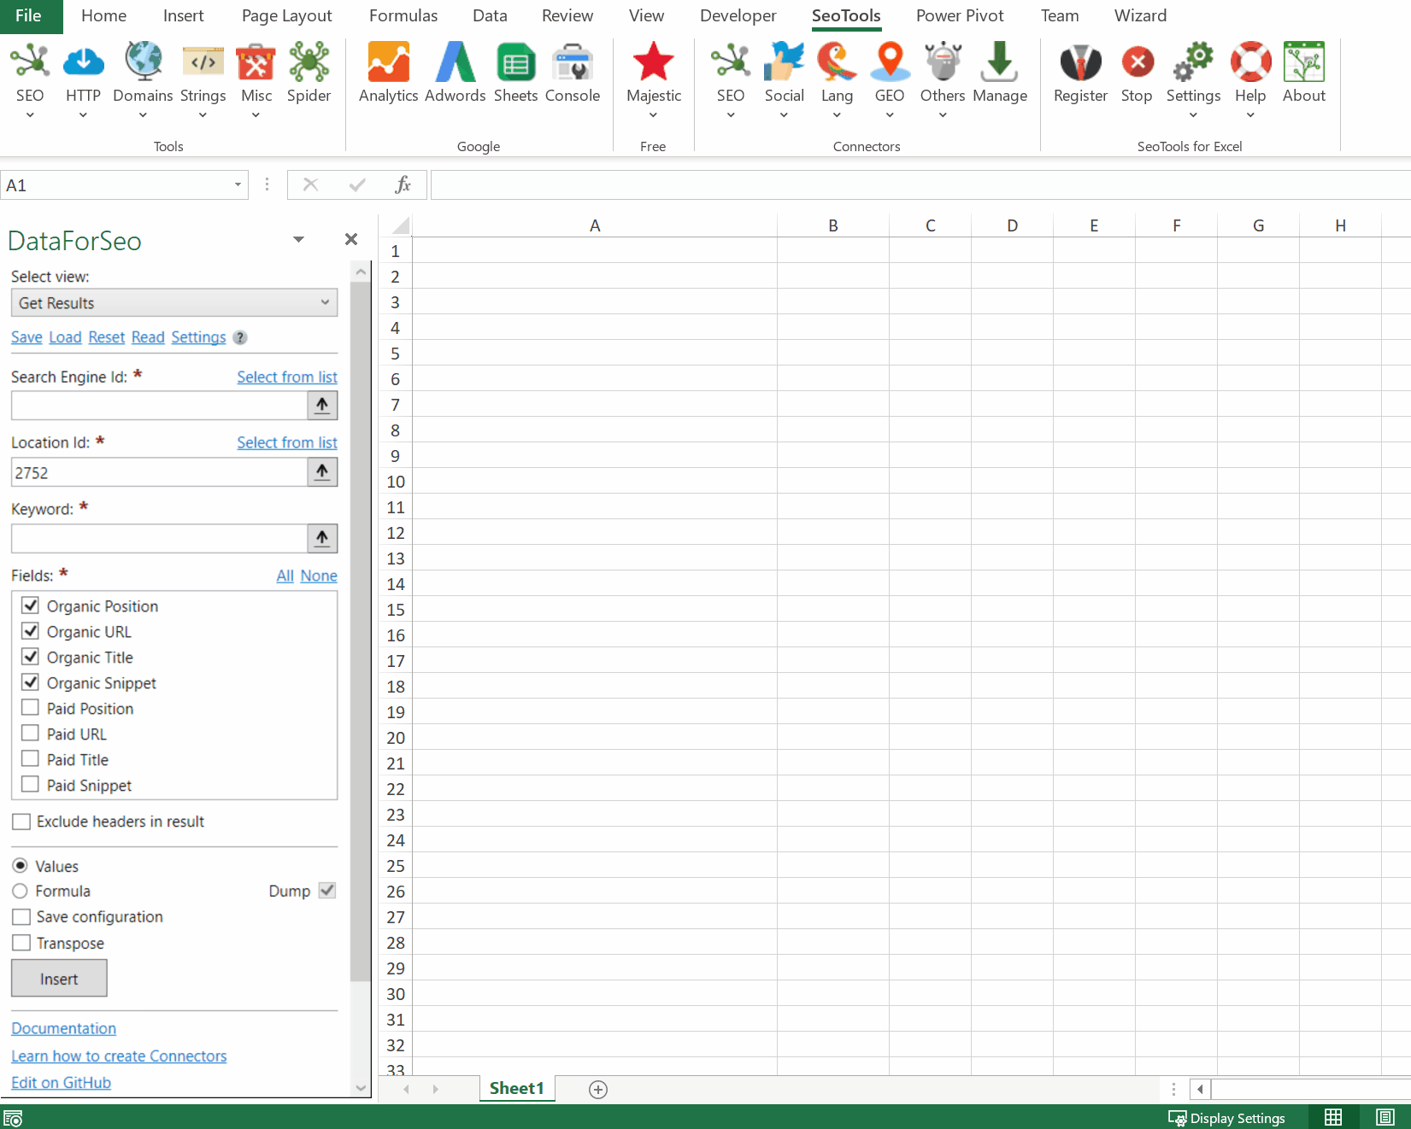The image size is (1411, 1129).
Task: Check Paid Position field
Action: [x=30, y=708]
